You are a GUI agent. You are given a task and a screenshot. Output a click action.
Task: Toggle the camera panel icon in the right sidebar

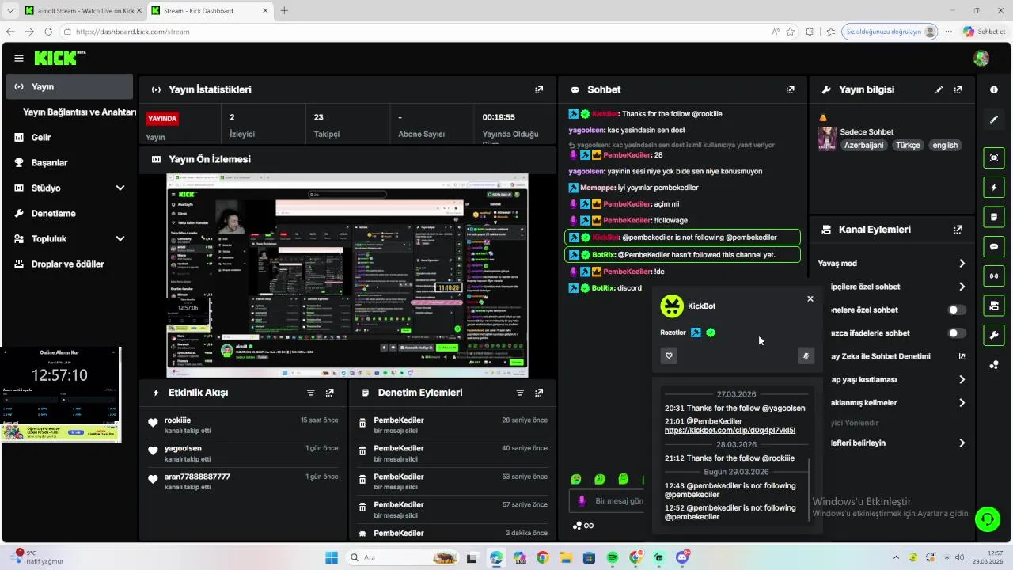click(994, 306)
